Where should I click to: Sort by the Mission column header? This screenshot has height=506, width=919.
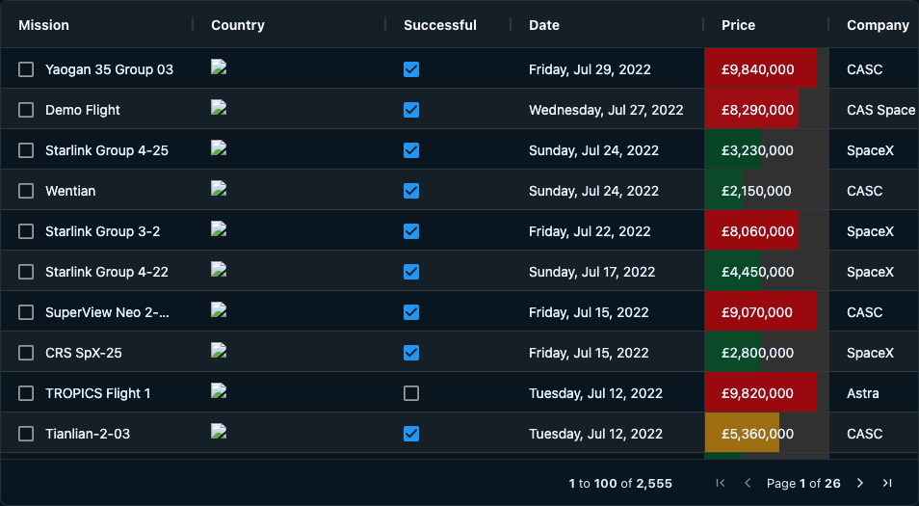(44, 25)
